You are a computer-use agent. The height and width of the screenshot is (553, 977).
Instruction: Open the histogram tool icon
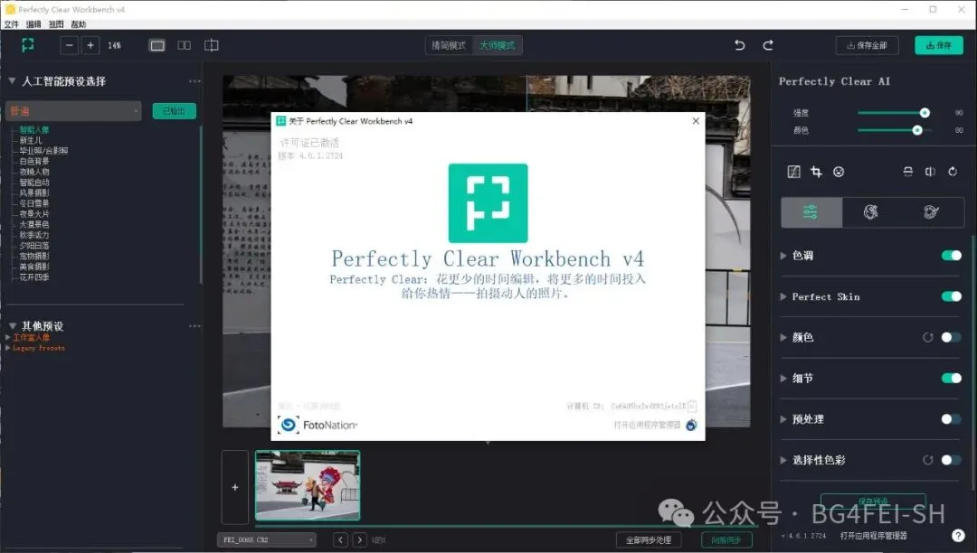point(794,172)
